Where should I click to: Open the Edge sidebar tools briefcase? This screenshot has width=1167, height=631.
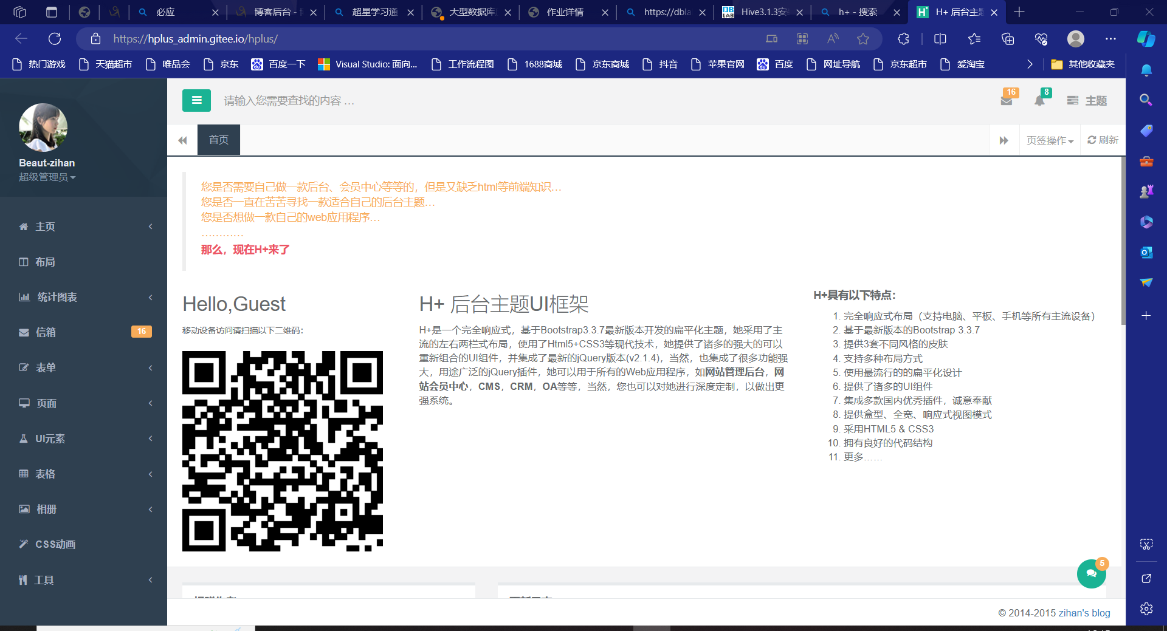pyautogui.click(x=1146, y=161)
